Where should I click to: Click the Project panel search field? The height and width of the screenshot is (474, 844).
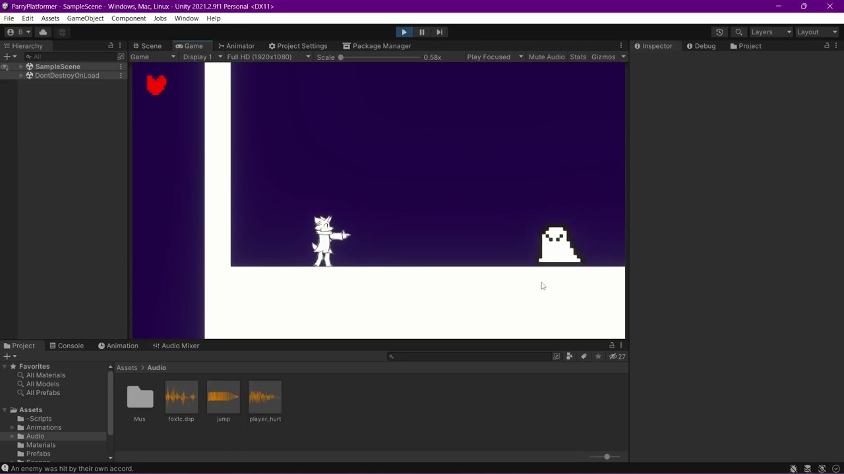468,356
